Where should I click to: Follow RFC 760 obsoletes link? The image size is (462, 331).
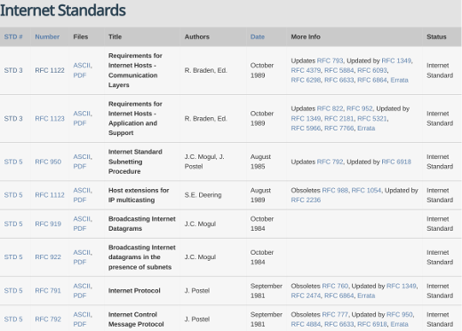(x=335, y=286)
